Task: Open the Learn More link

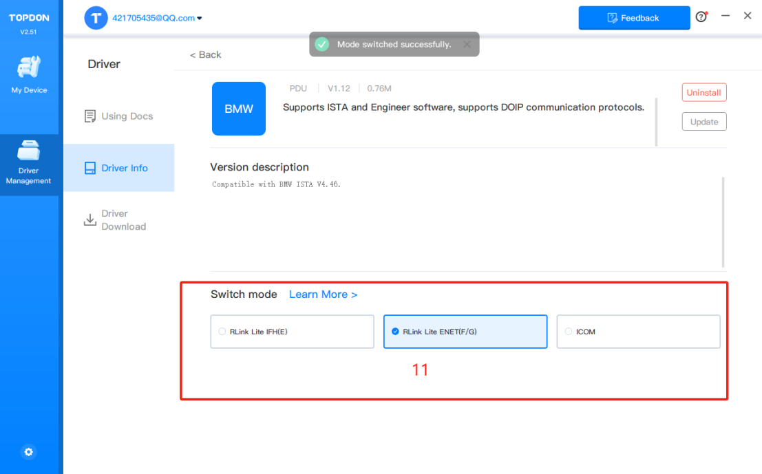Action: pos(323,295)
